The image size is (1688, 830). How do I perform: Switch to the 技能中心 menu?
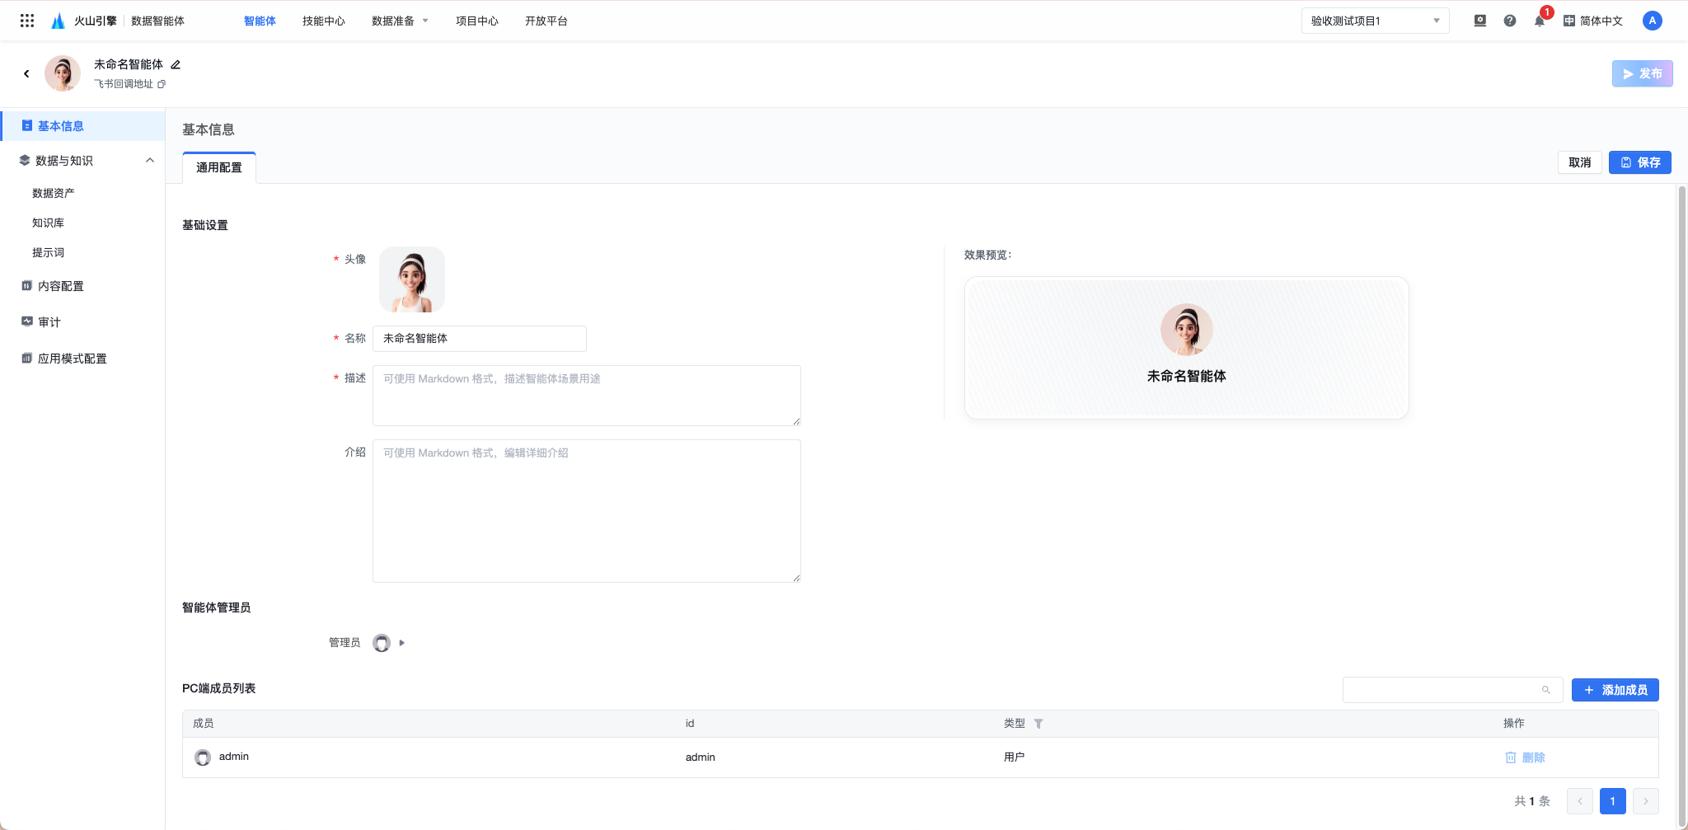[323, 21]
